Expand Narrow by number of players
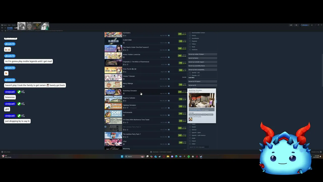The height and width of the screenshot is (182, 323). (x=202, y=54)
